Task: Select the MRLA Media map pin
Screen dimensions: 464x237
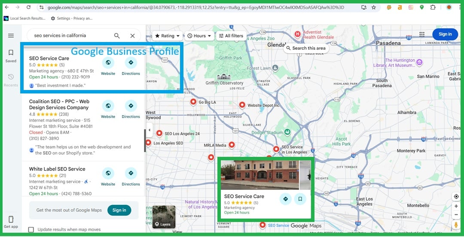Action: coord(232,145)
